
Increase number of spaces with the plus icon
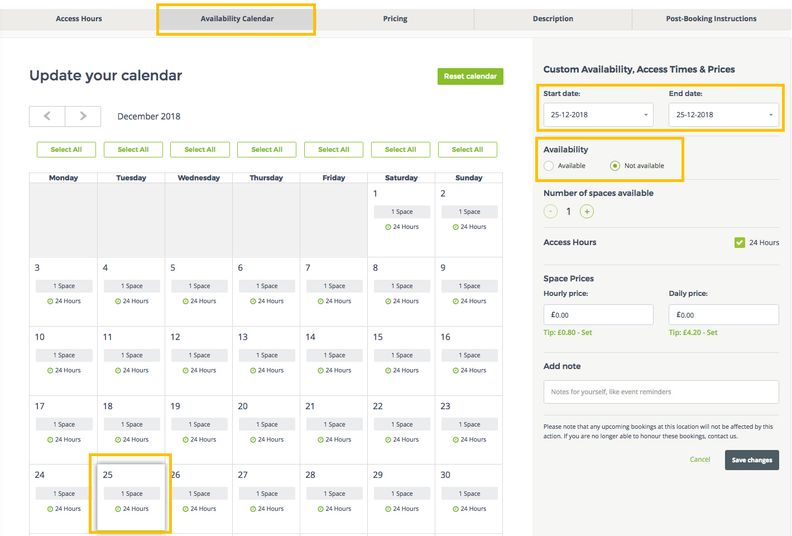tap(587, 211)
